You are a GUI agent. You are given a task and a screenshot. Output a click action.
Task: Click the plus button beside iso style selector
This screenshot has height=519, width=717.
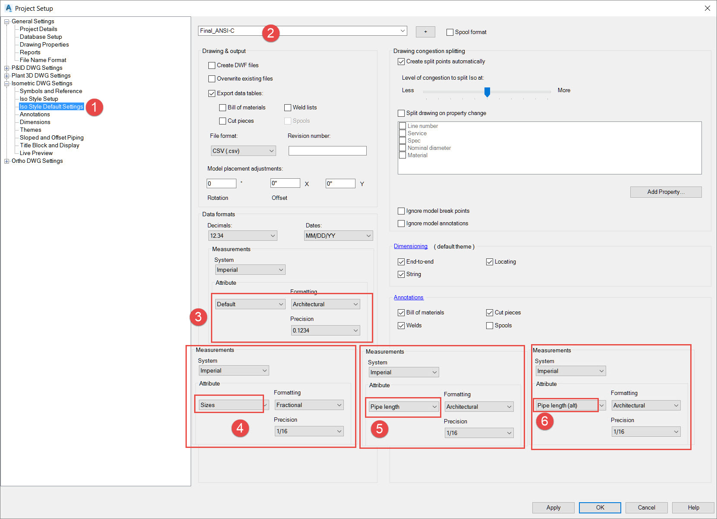[x=425, y=31]
